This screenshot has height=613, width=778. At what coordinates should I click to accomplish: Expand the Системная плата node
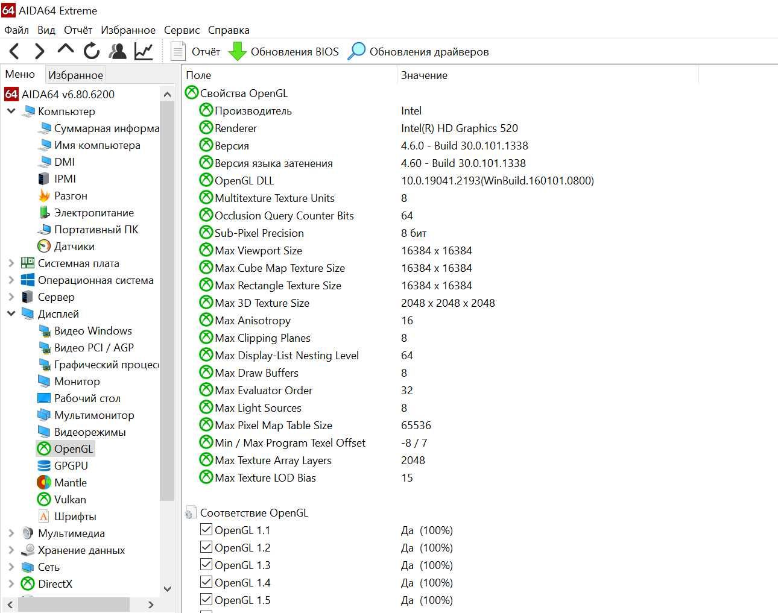[x=11, y=263]
